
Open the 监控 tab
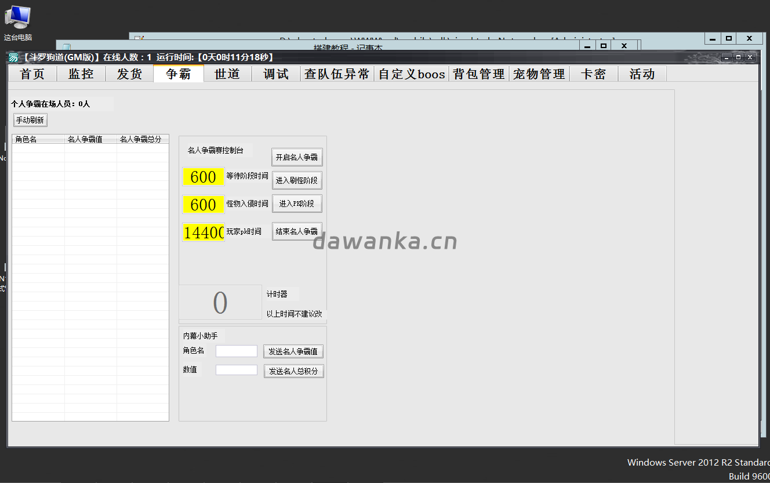pos(81,74)
